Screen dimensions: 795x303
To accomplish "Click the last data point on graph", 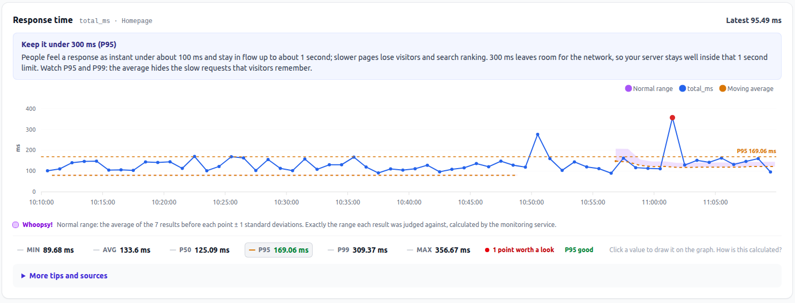I will pos(770,172).
